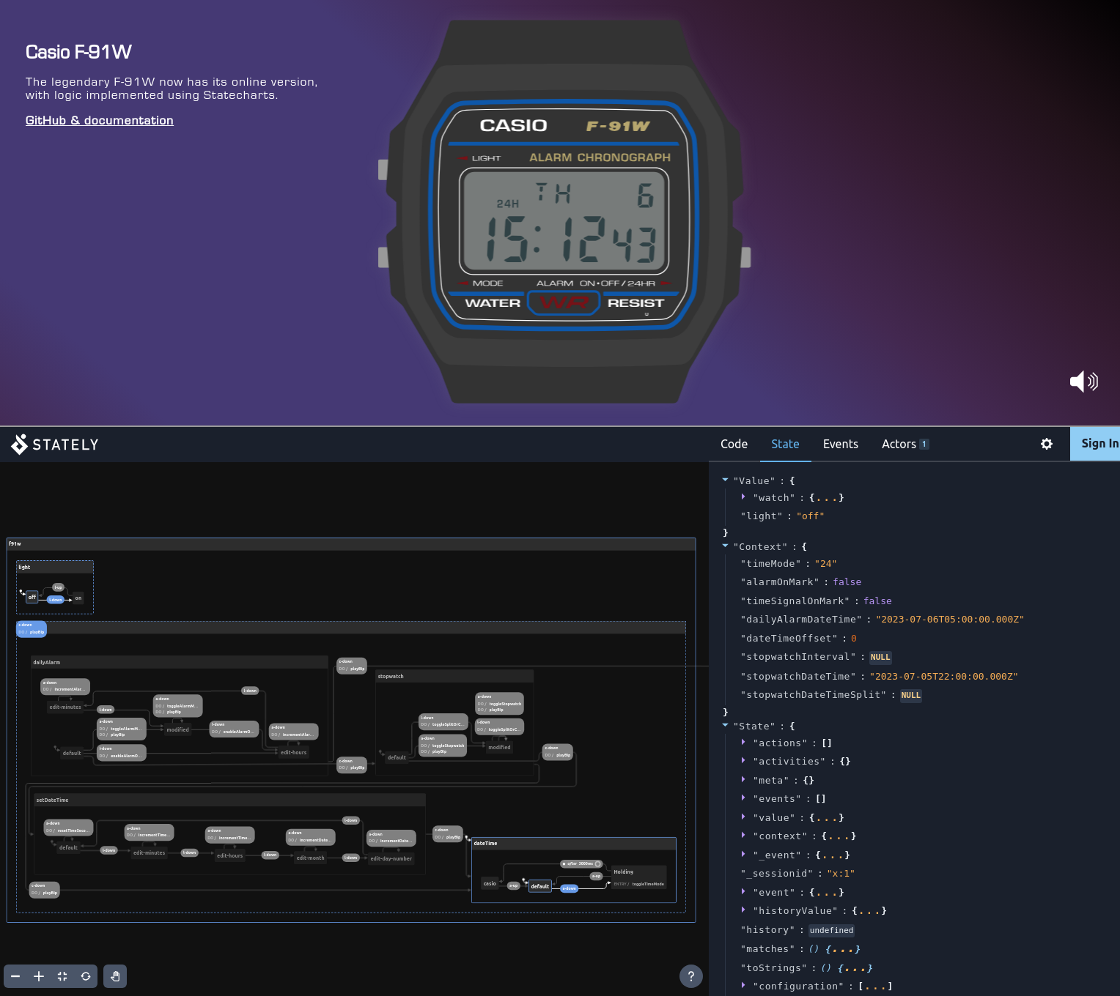Collapse the "Context" tree node
This screenshot has height=996, width=1120.
coord(725,546)
